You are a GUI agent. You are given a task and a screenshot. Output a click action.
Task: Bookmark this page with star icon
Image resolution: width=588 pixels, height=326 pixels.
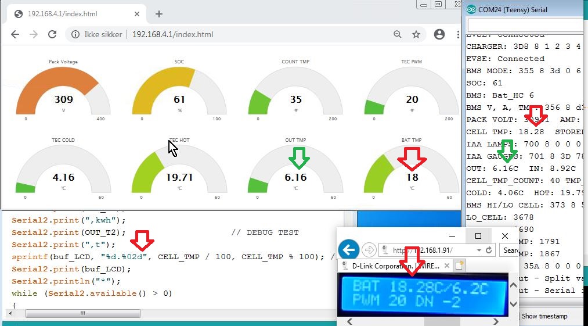pyautogui.click(x=416, y=34)
